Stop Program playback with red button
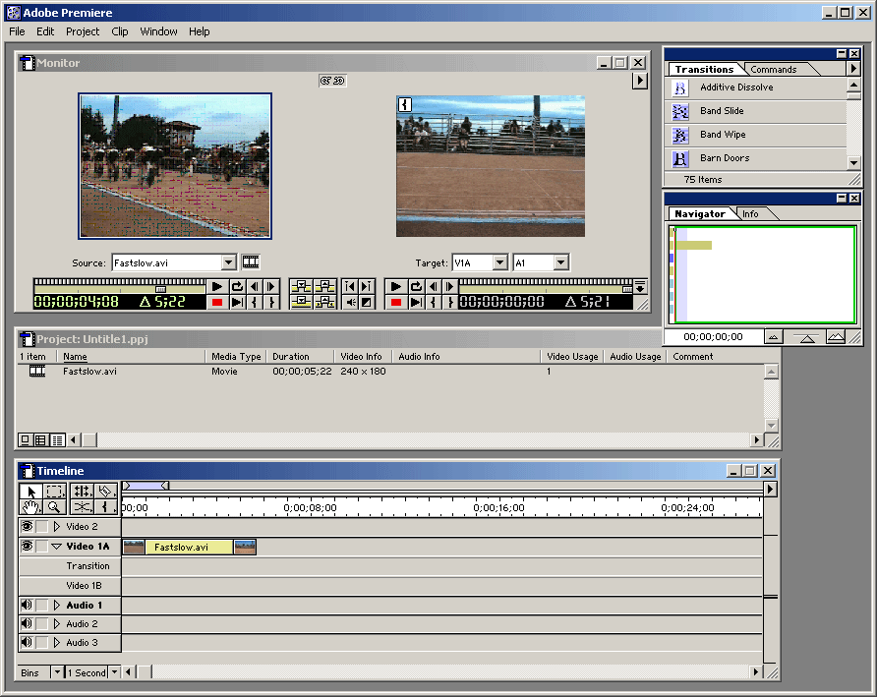This screenshot has height=697, width=877. coord(395,302)
